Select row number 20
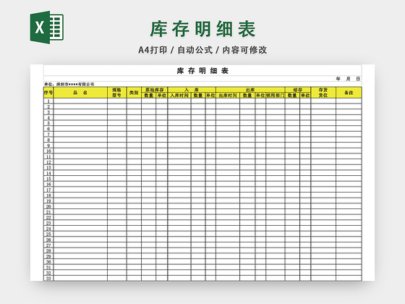The width and height of the screenshot is (405, 304). point(48,206)
